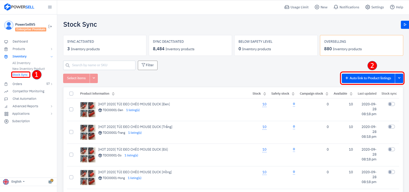Screen dimensions: 409x192
Task: Expand the Advanced Reports sidebar menu
Action: pyautogui.click(x=51, y=106)
